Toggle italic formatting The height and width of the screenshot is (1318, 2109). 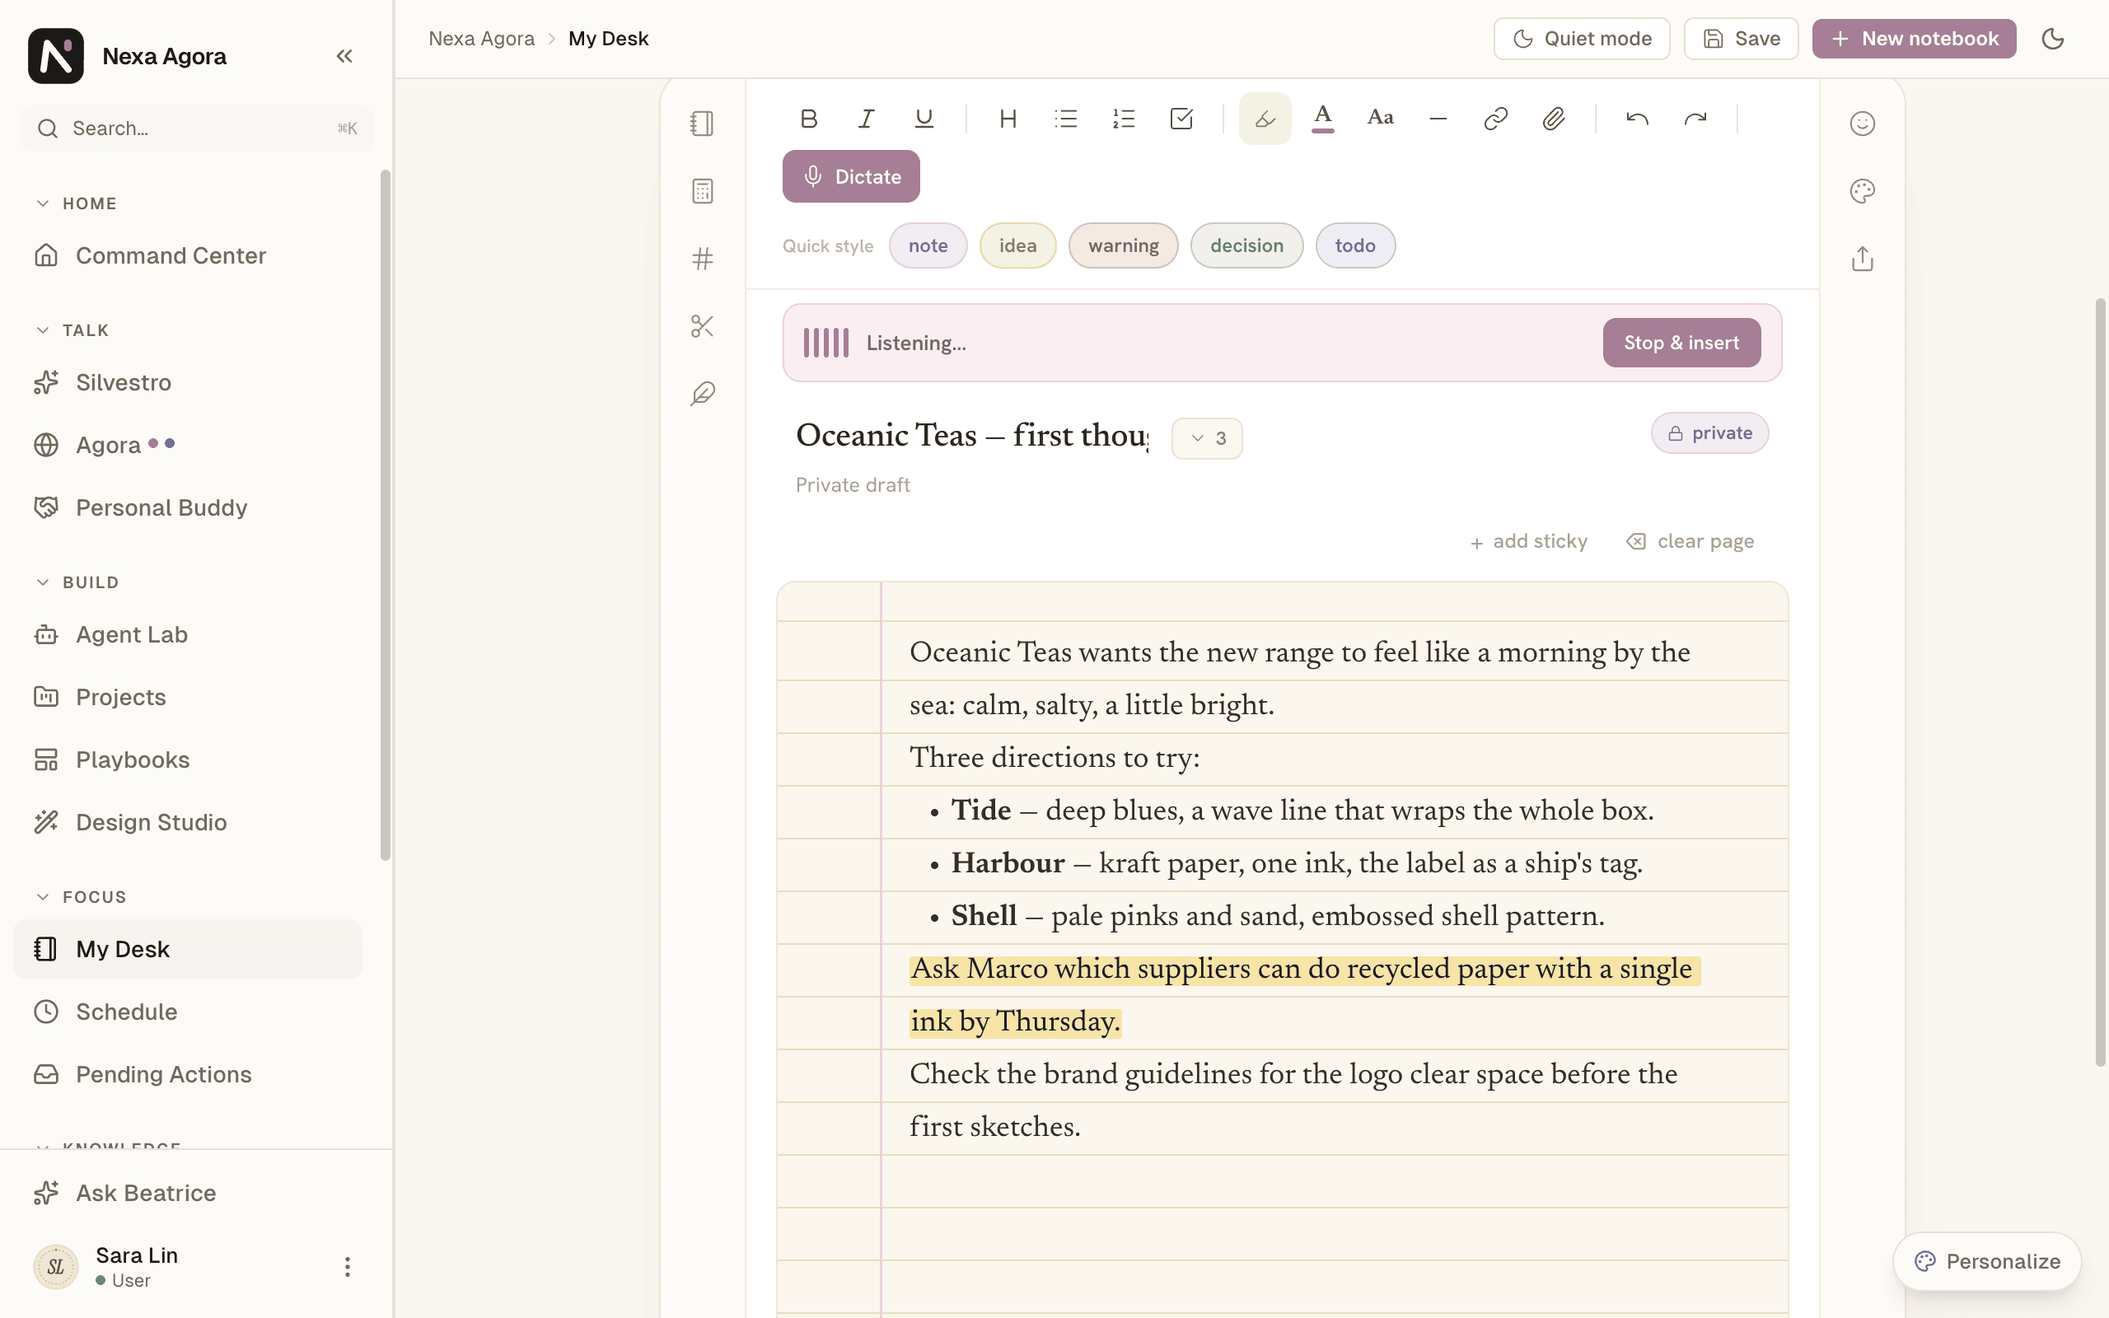tap(867, 119)
